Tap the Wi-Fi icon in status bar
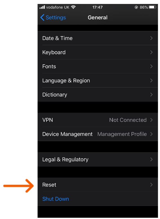The image size is (160, 219). pos(73,7)
